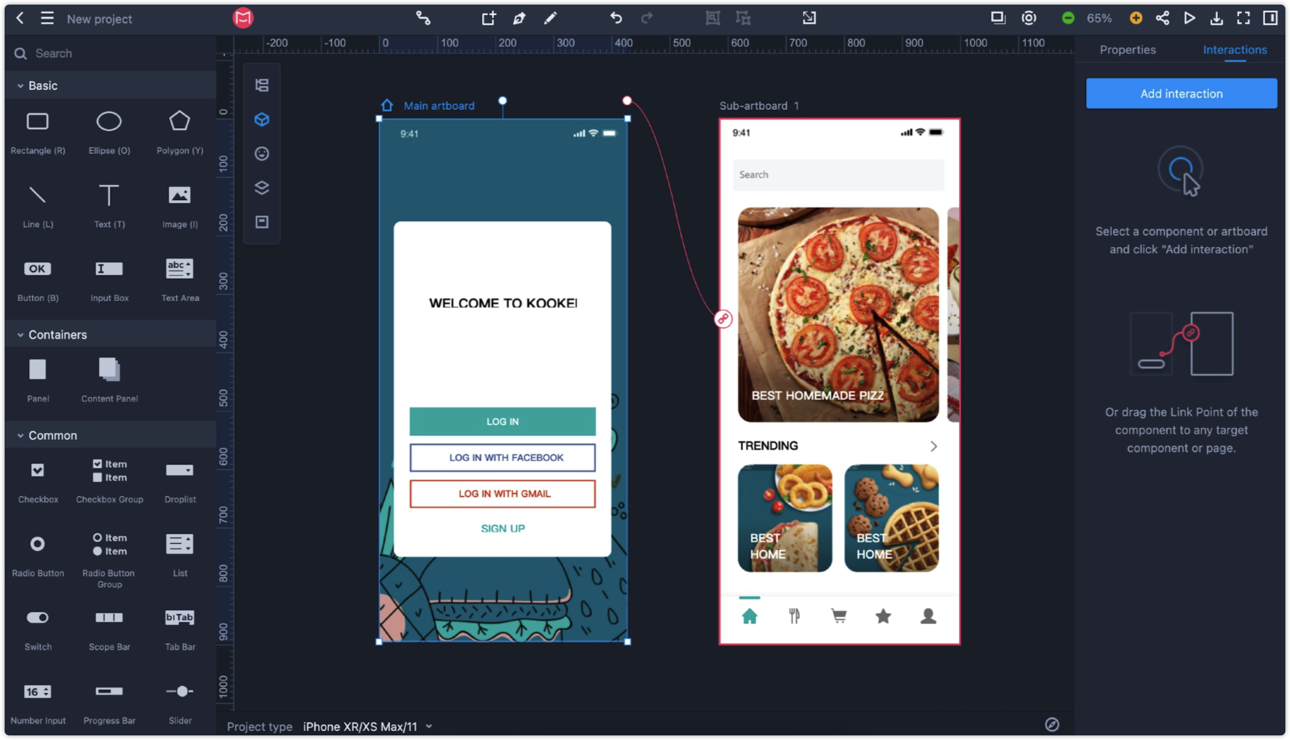Click the download/export icon
Image resolution: width=1290 pixels, height=740 pixels.
tap(1216, 18)
